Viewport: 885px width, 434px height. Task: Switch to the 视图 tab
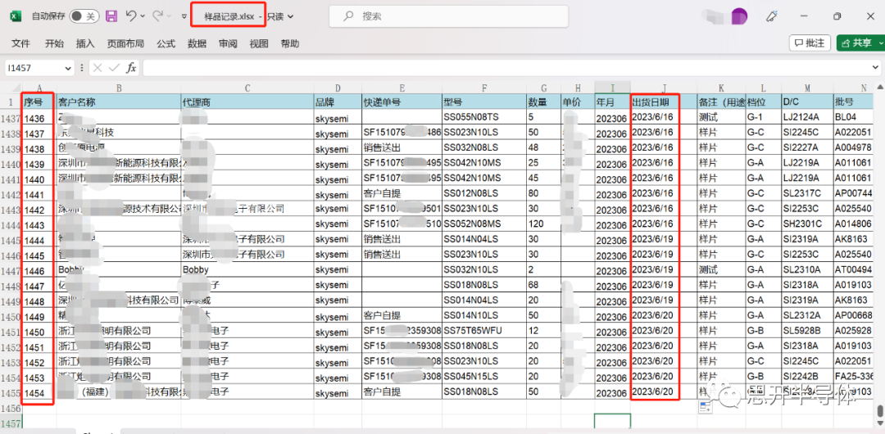[259, 43]
